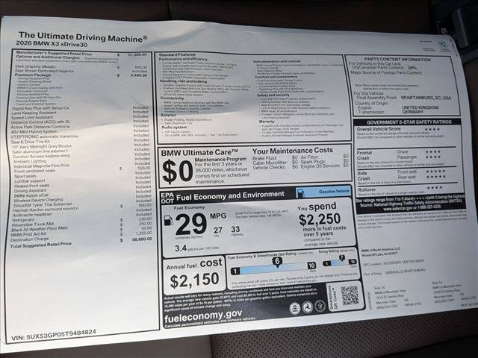Click the fueleconomy.gov web address
478x358 pixels.
(203, 316)
